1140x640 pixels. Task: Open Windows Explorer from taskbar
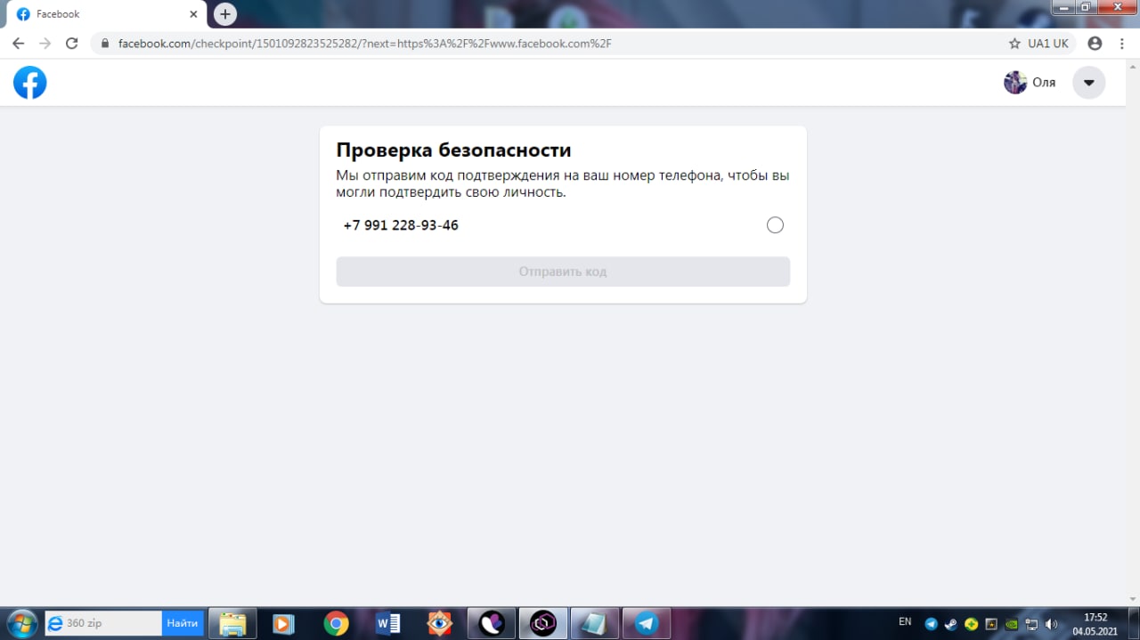232,623
